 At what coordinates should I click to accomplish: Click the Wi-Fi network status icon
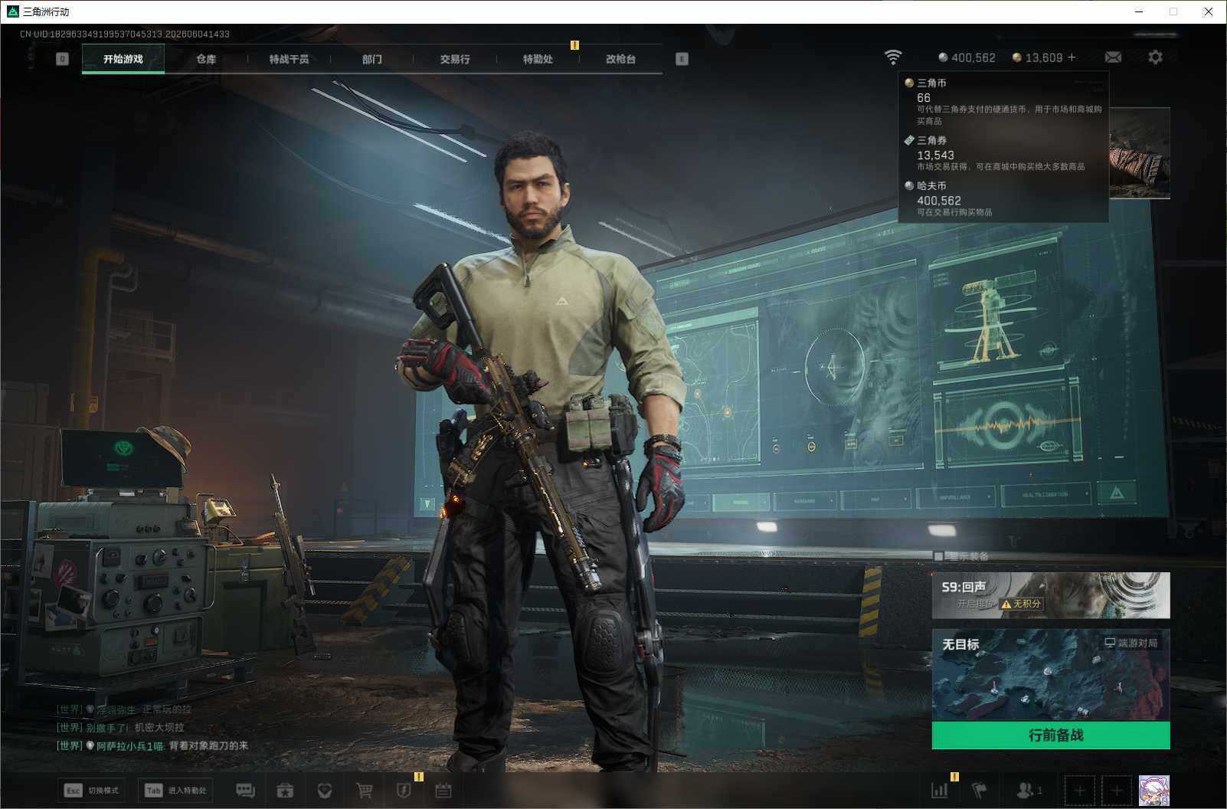click(893, 57)
